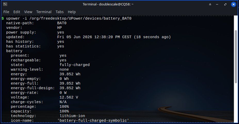
Task: Click the icon-name value battery-full-charged-symbolic
Action: point(93,120)
